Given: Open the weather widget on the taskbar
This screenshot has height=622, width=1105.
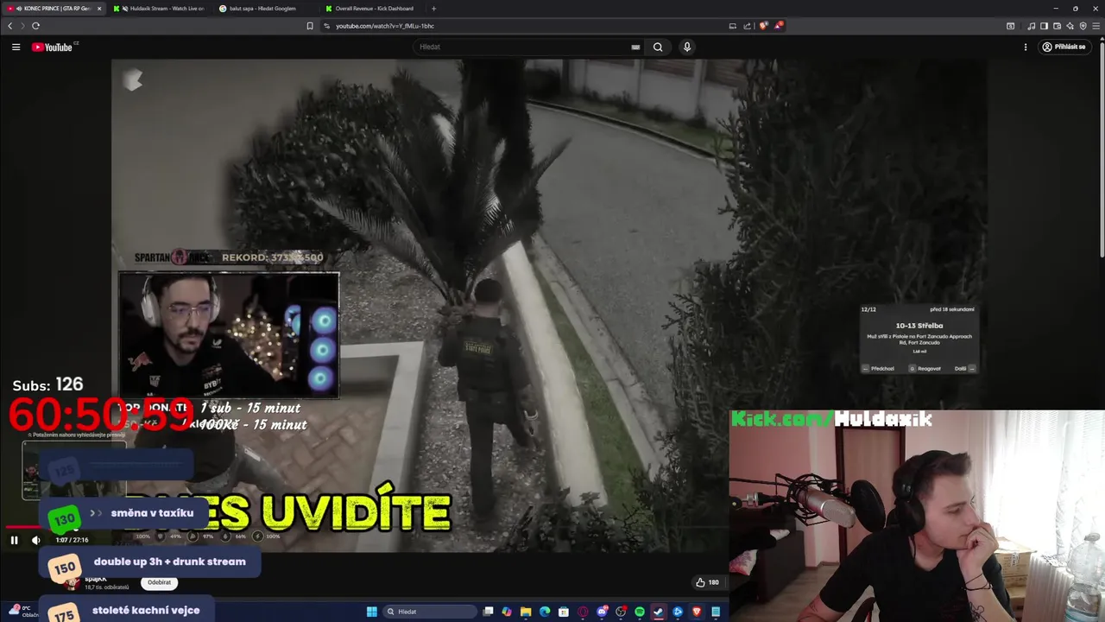Looking at the screenshot, I should tap(24, 612).
